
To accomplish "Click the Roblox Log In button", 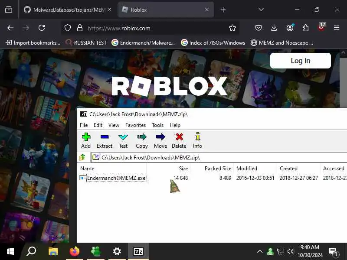I will 300,61.
